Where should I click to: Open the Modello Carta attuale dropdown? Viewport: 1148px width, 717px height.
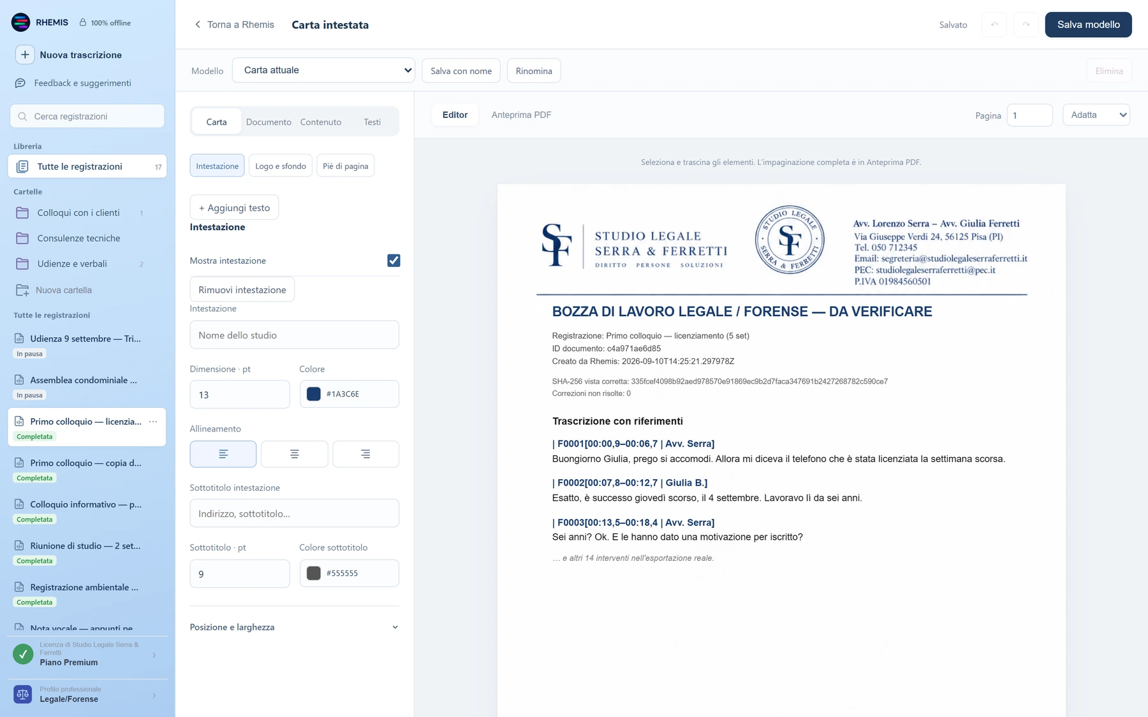coord(323,70)
